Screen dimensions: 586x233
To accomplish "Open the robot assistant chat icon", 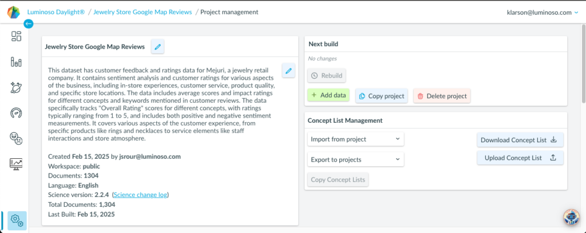I will tap(571, 218).
